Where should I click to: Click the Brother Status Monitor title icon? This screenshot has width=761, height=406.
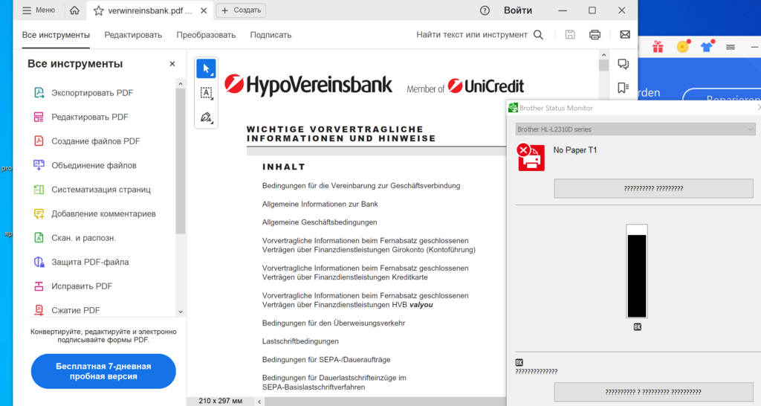pos(513,108)
